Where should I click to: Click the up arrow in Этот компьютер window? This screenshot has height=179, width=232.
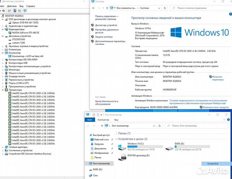tap(102, 126)
